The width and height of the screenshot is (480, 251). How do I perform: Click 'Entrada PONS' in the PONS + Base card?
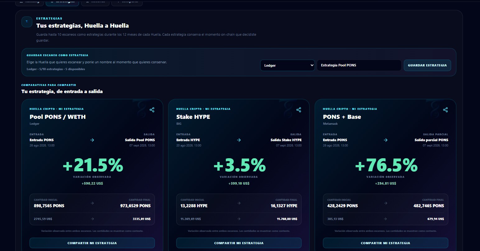335,140
